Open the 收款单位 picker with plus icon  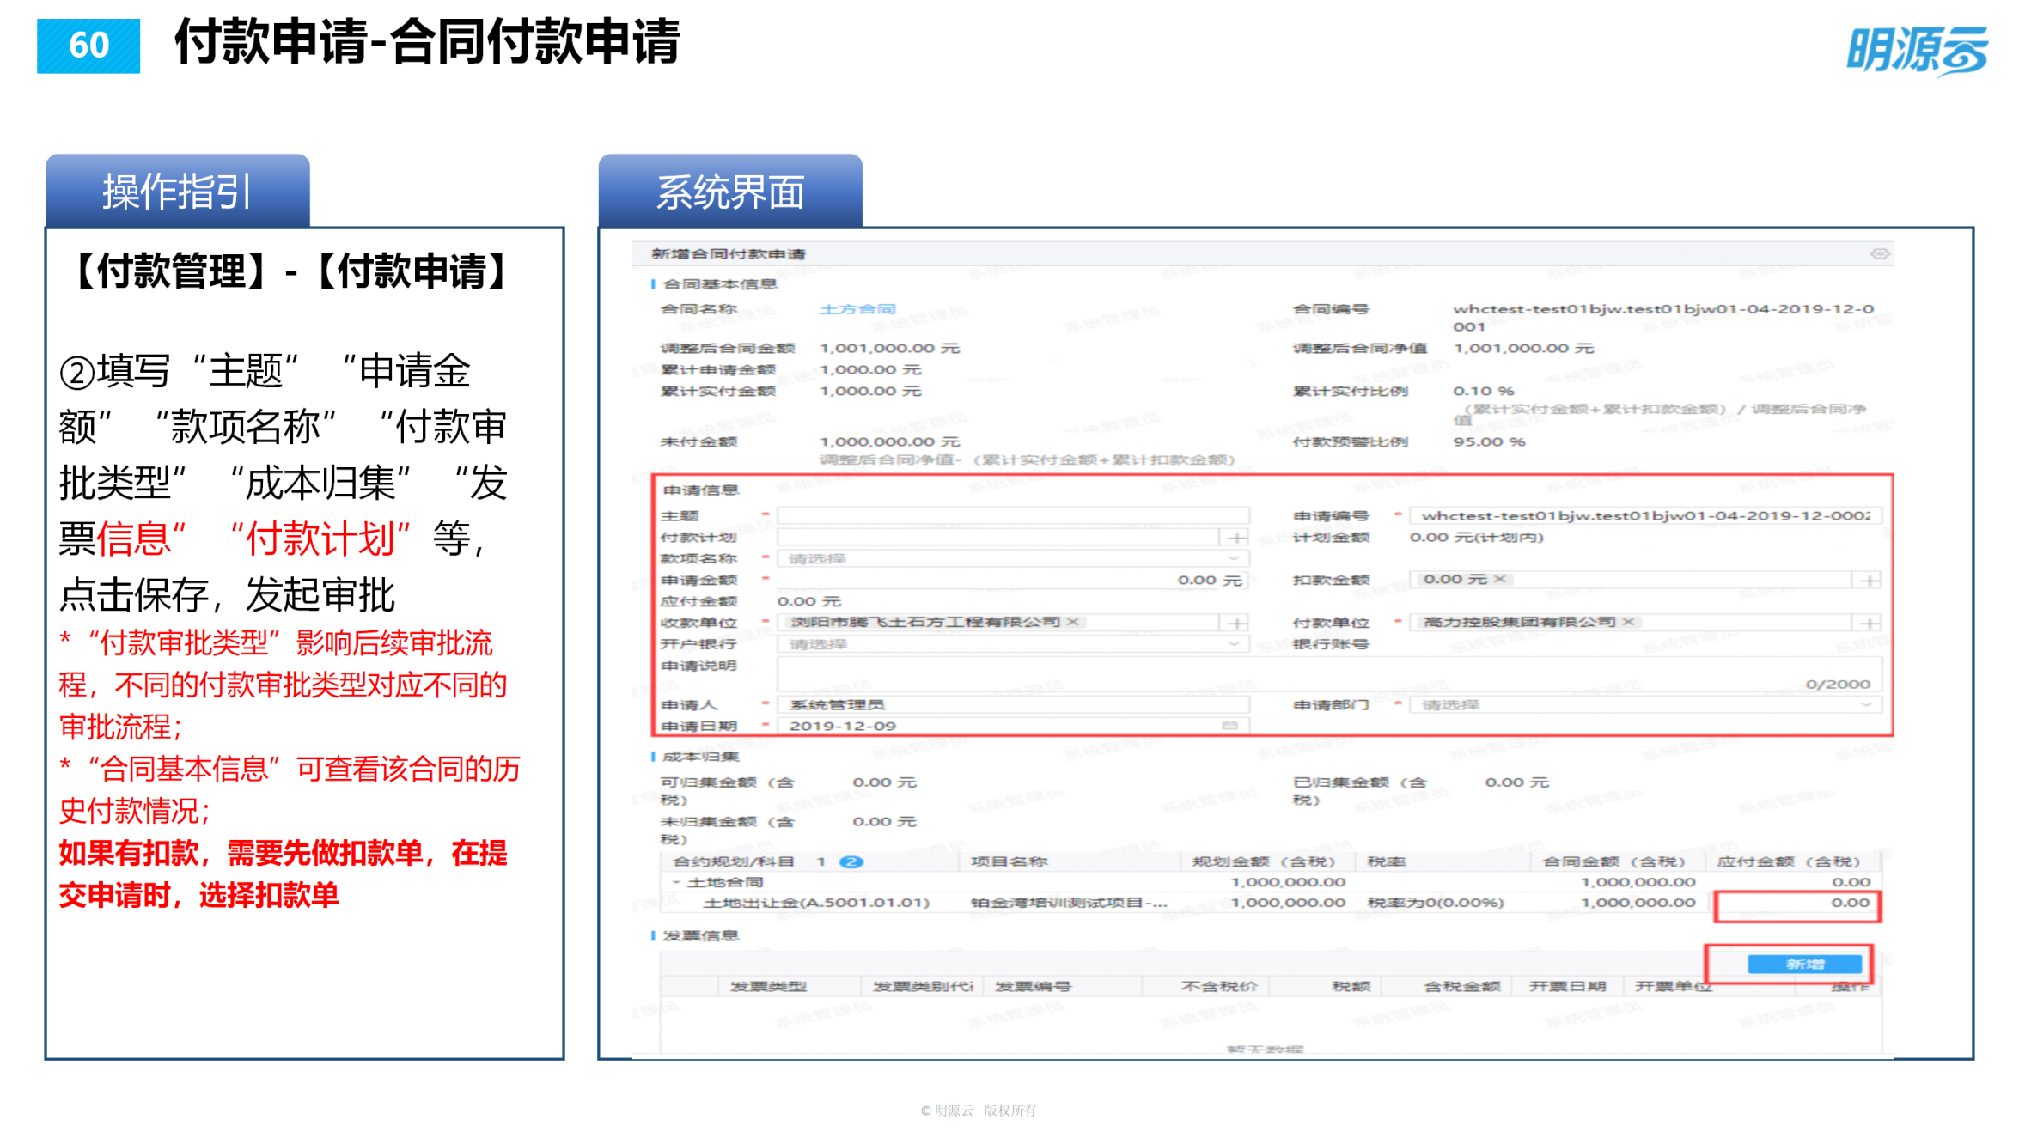[1237, 622]
